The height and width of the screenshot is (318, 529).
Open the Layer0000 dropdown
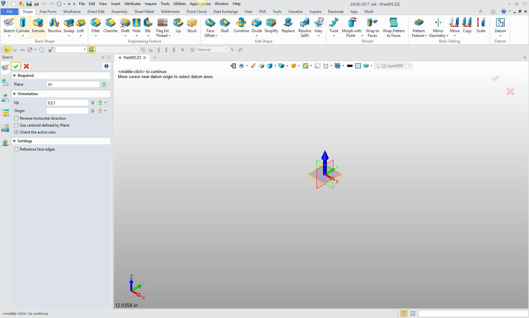[x=409, y=66]
